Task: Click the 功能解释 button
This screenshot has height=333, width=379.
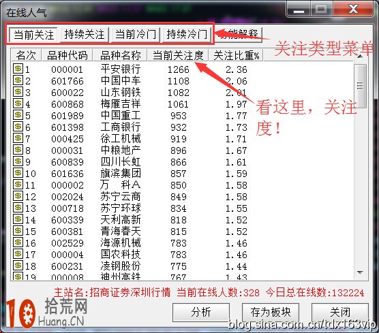Action: pos(239,35)
